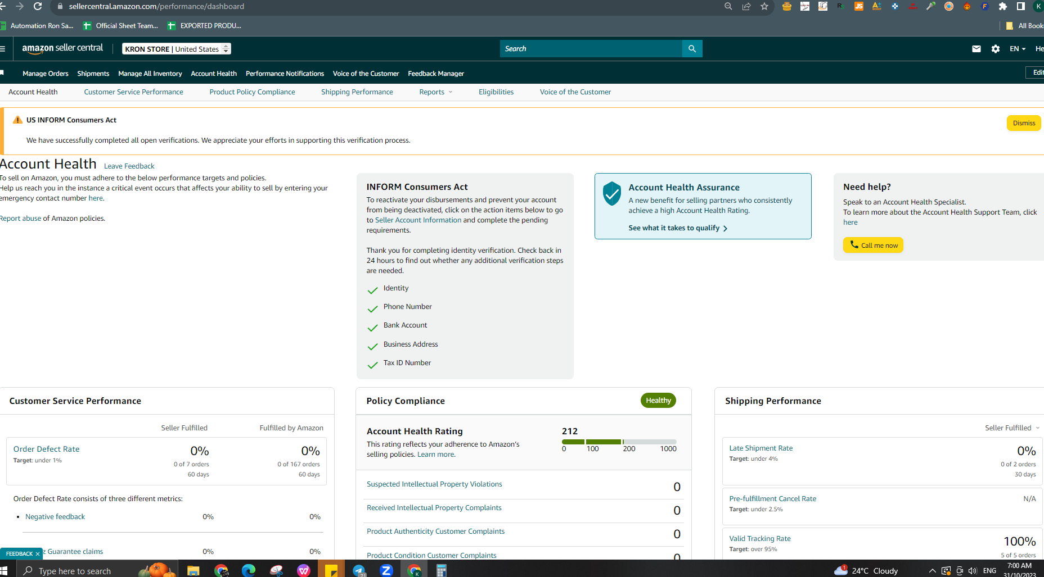Click the Learn more link under Account Health Rating
The width and height of the screenshot is (1044, 577).
click(x=435, y=455)
